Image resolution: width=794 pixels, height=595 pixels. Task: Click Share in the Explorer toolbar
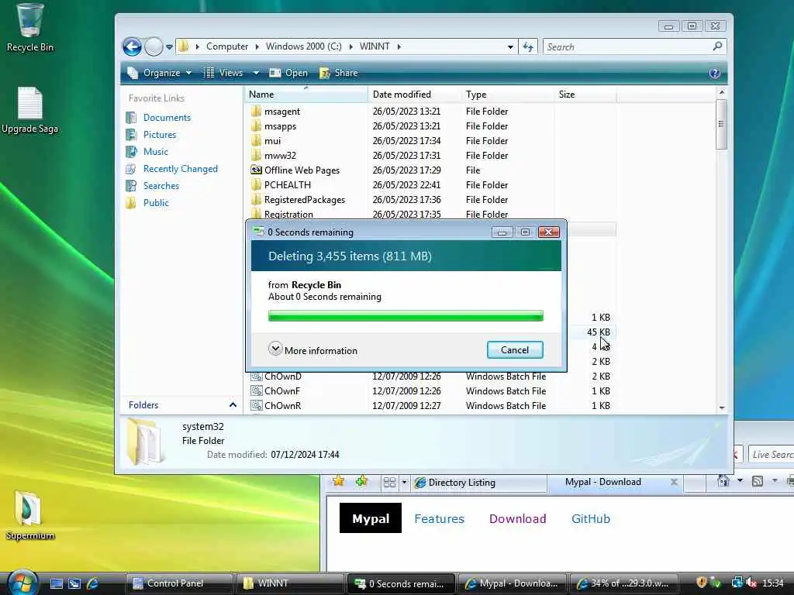[339, 73]
